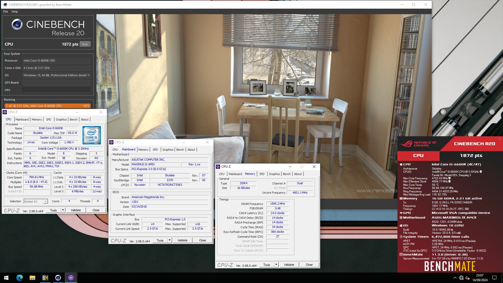Close the BenchMate overlay panel
The image size is (503, 283).
[500, 139]
